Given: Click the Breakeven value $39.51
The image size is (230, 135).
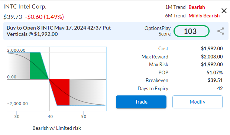Looking at the screenshot, I should click(215, 80).
